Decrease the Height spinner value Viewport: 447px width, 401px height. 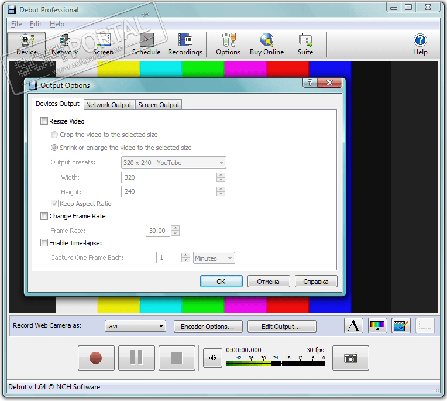(x=221, y=194)
